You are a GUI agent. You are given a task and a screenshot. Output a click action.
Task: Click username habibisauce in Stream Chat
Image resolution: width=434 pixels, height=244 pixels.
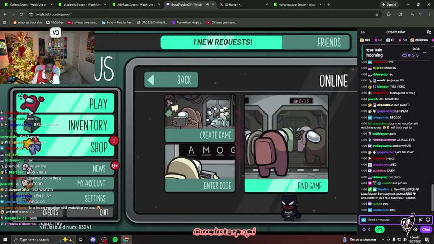point(380,134)
